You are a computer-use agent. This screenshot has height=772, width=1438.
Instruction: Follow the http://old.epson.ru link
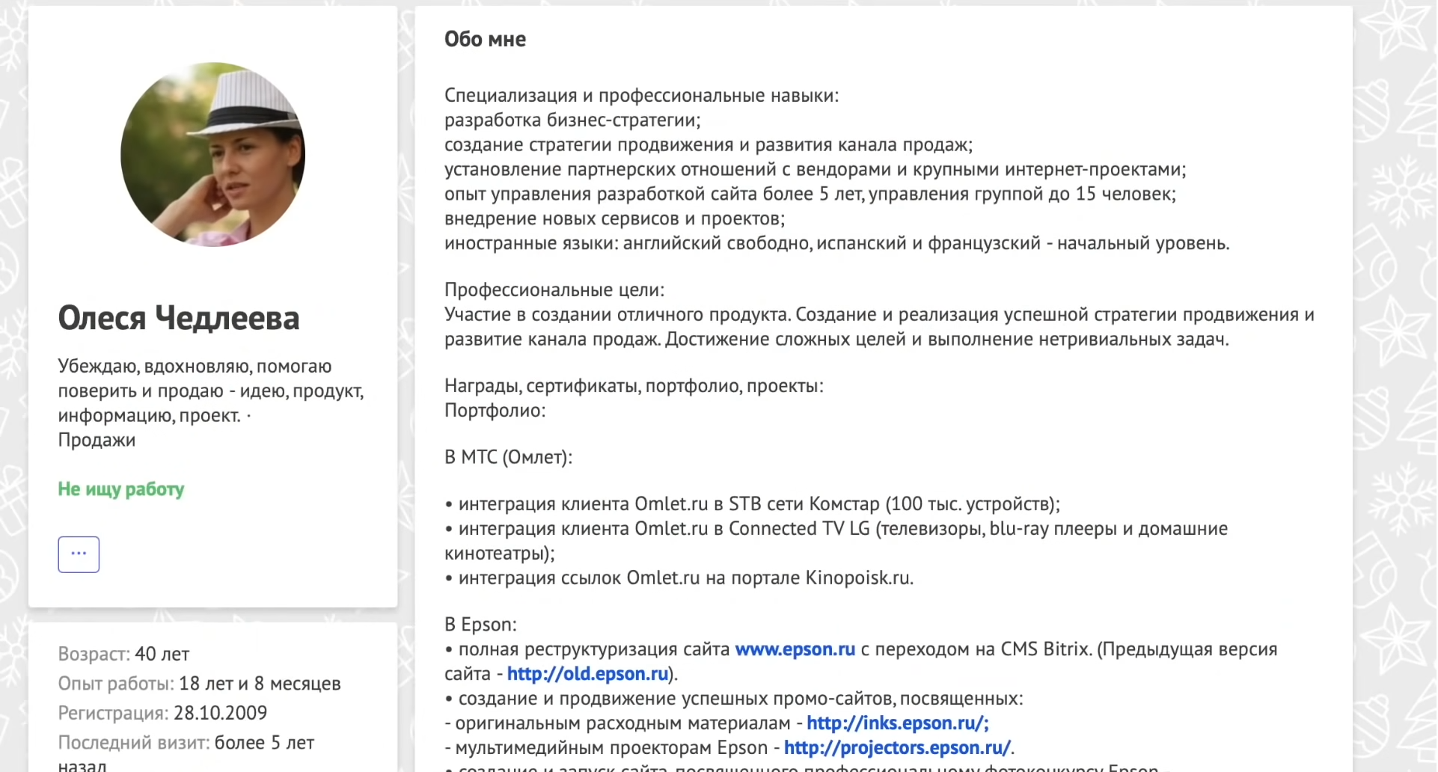tap(587, 674)
